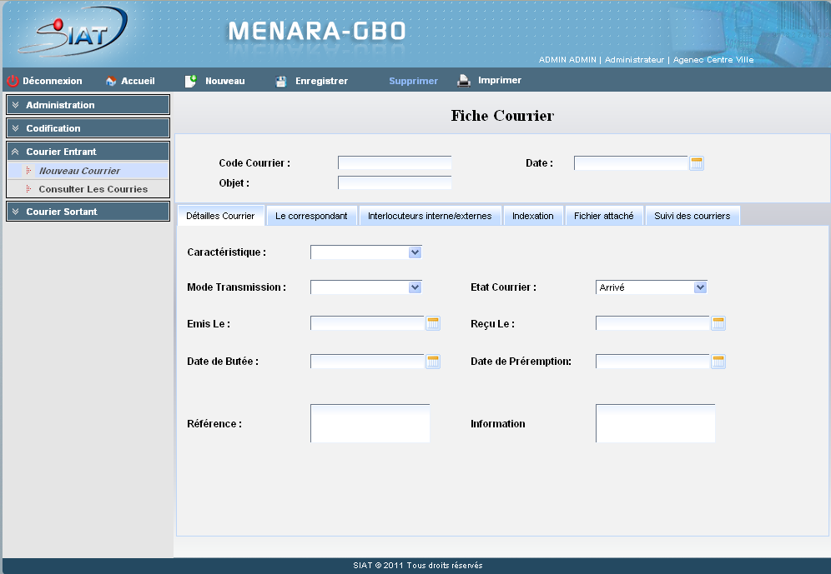Image resolution: width=831 pixels, height=574 pixels.
Task: Click the MENARA-GBO application title
Action: 317,31
